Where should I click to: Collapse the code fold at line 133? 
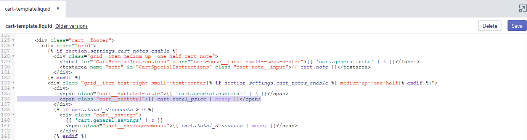(13, 83)
